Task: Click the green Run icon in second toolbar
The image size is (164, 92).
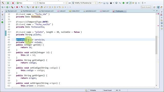Action: pyautogui.click(x=7, y=7)
